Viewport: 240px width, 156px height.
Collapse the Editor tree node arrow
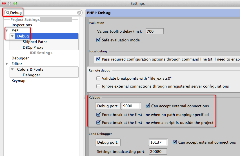pyautogui.click(x=7, y=64)
